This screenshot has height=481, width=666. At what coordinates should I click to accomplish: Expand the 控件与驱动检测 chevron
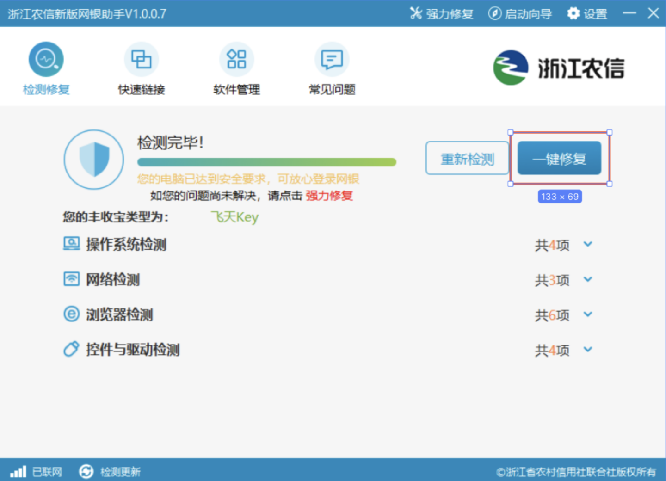[x=588, y=350]
